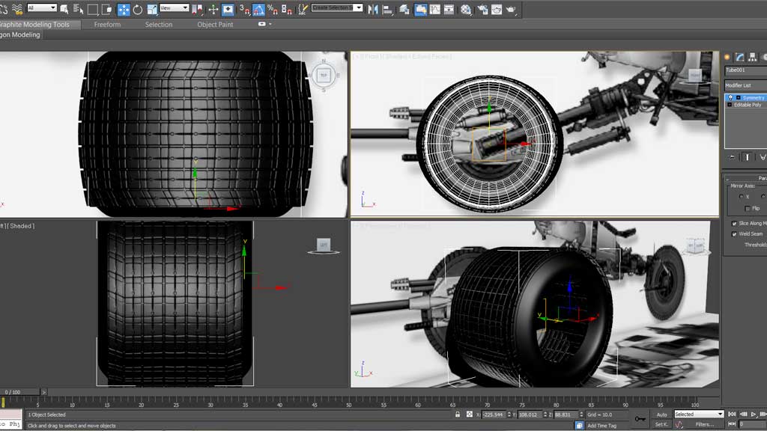Open the Rendered Frame Window
Image resolution: width=767 pixels, height=431 pixels.
(497, 9)
